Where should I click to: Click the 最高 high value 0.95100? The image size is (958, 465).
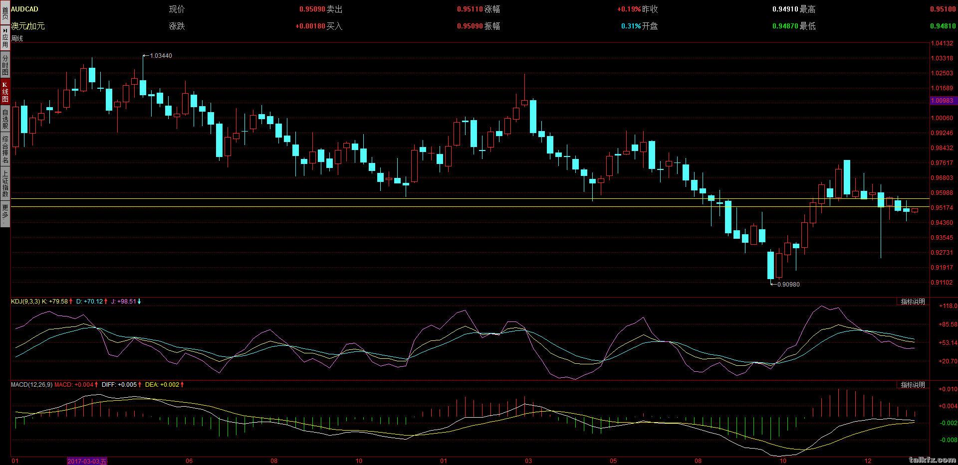[x=943, y=9]
